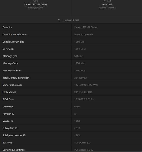Select the Usable Memory Size label
The width and height of the screenshot is (142, 152).
click(x=13, y=42)
